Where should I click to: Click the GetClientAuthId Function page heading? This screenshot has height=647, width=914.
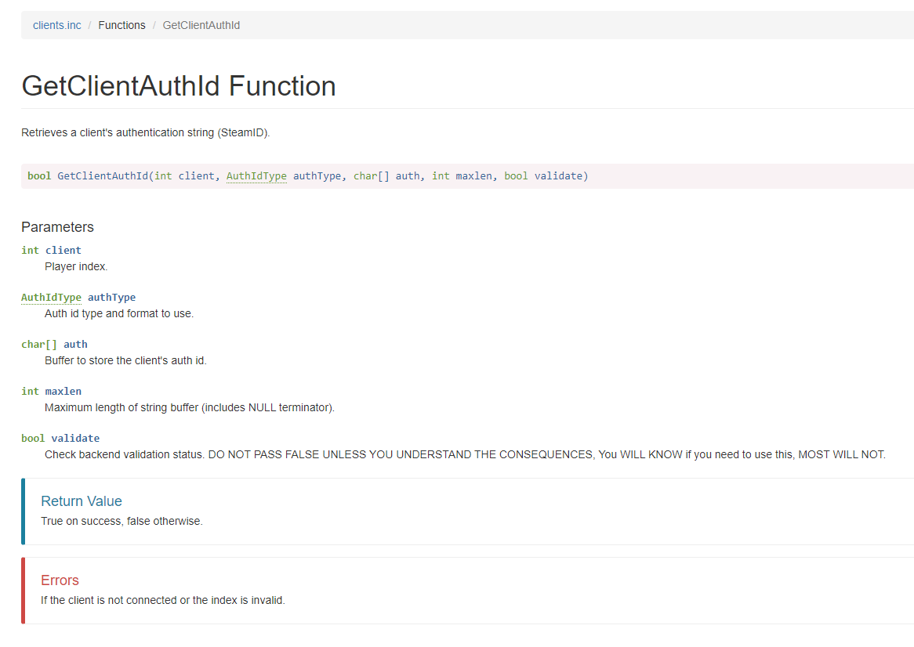coord(179,86)
